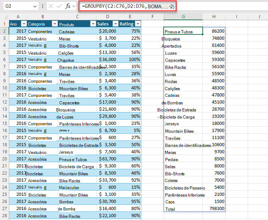Screen dimensions: 268x220
Task: Click the 100% rating cell
Action: [130, 59]
